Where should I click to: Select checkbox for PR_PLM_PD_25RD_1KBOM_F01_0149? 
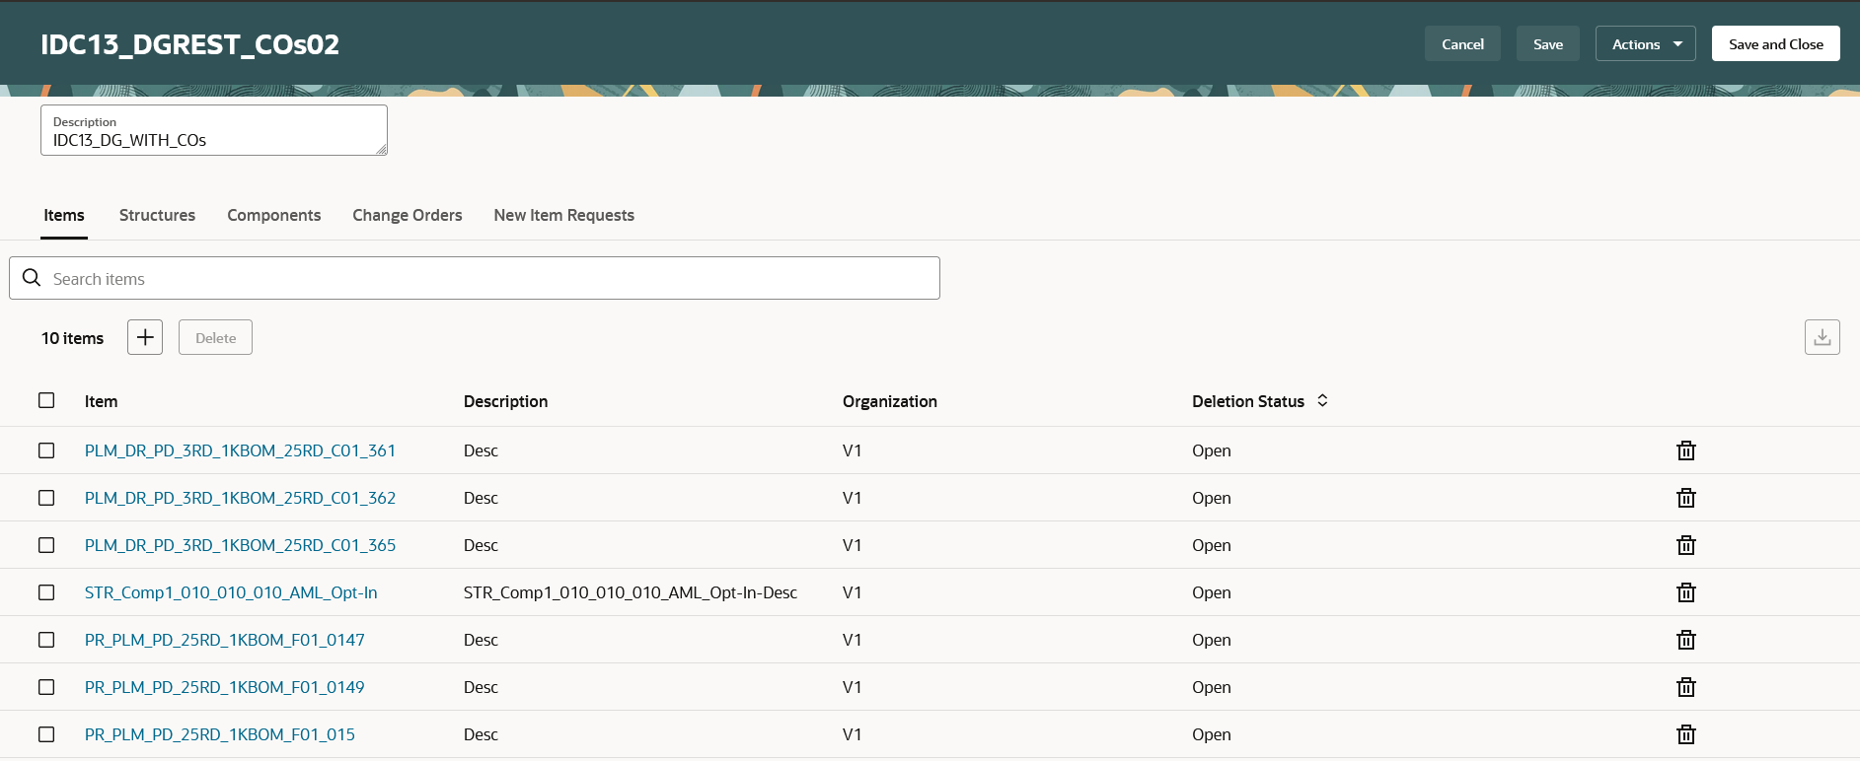pos(46,687)
